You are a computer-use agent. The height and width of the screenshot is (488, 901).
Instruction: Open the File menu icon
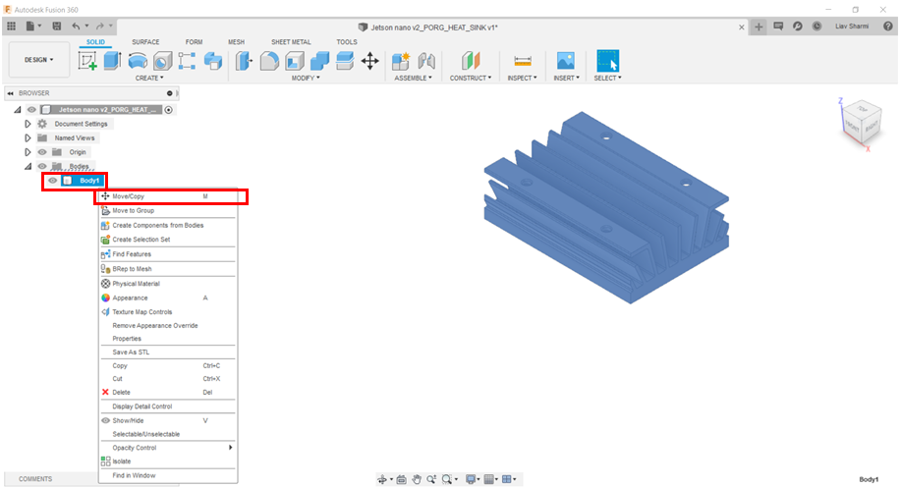point(30,26)
